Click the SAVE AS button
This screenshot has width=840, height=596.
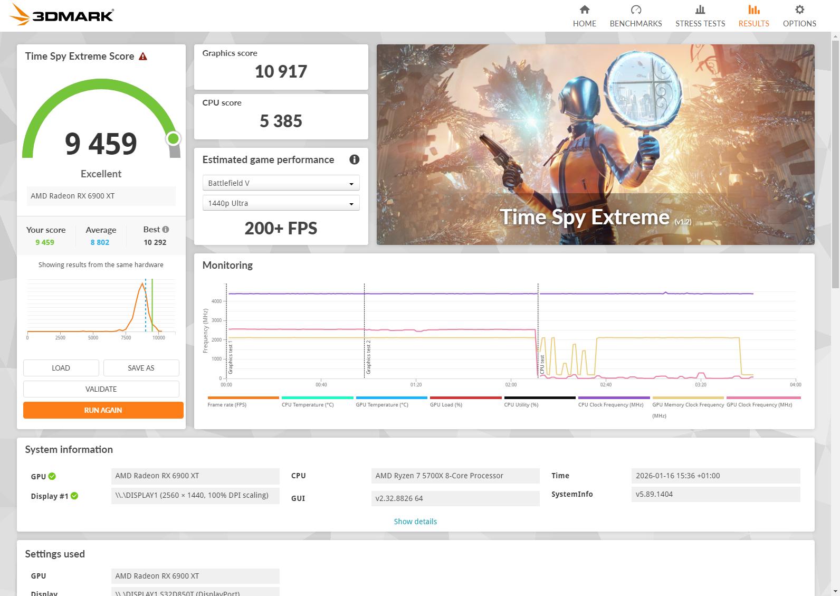click(141, 368)
